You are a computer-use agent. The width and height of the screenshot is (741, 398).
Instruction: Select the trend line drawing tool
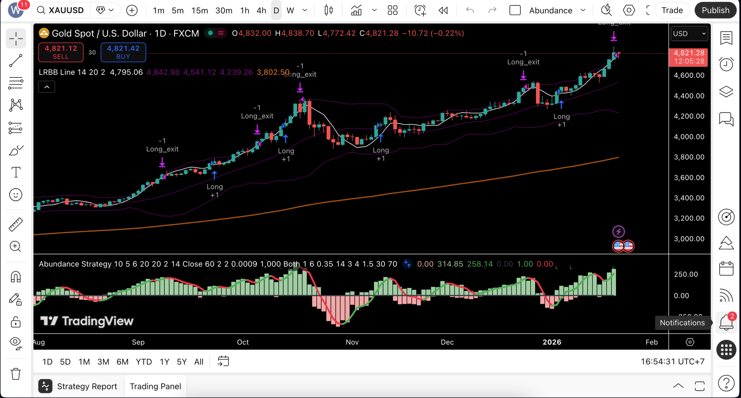pos(16,61)
